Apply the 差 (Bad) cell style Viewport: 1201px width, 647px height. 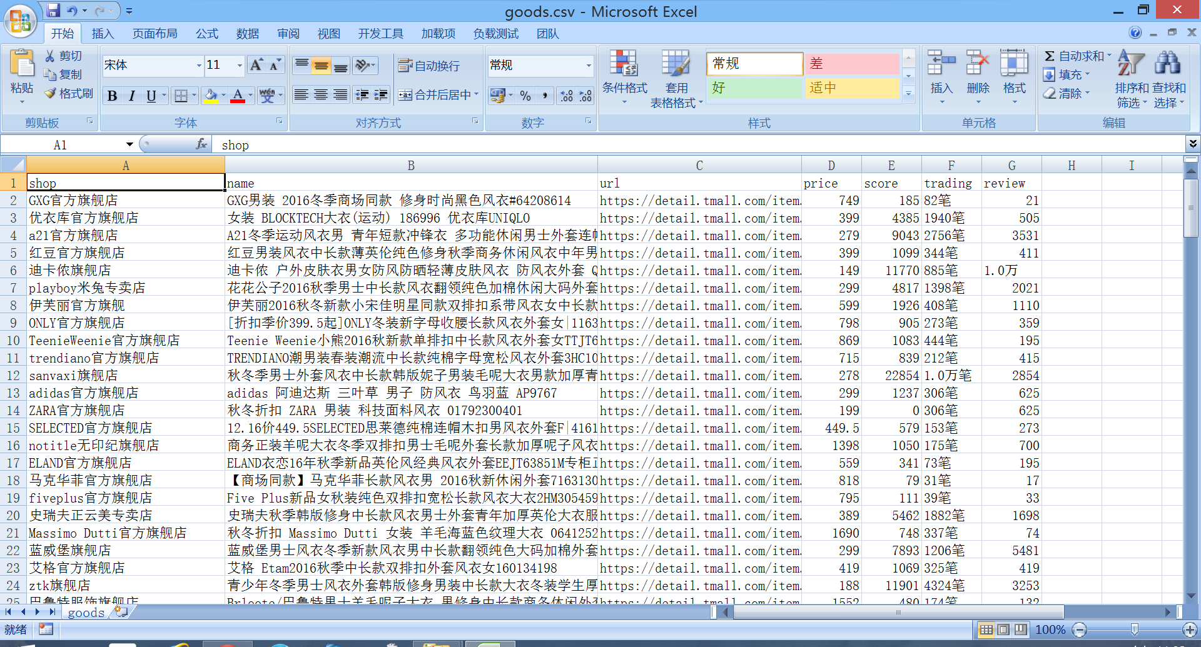(x=851, y=63)
